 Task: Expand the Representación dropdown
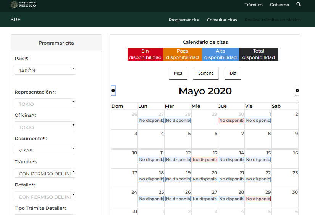[45, 103]
